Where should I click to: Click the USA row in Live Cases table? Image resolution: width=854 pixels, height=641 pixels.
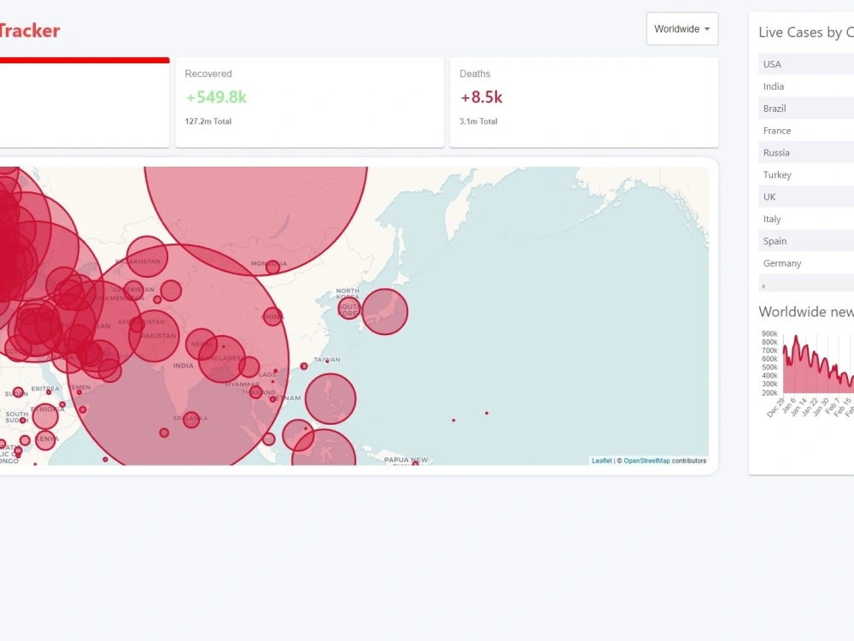click(806, 64)
